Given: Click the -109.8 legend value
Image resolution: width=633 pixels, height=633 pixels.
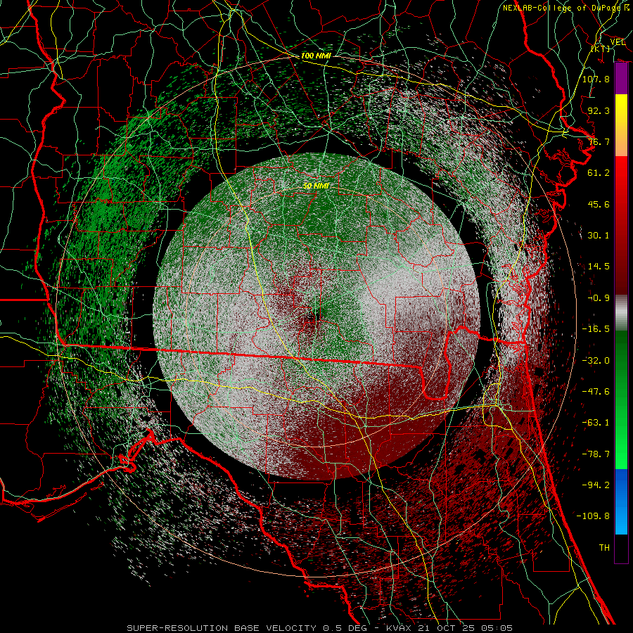Looking at the screenshot, I should (593, 516).
